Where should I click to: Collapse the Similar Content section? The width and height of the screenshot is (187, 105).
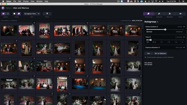click(x=184, y=27)
